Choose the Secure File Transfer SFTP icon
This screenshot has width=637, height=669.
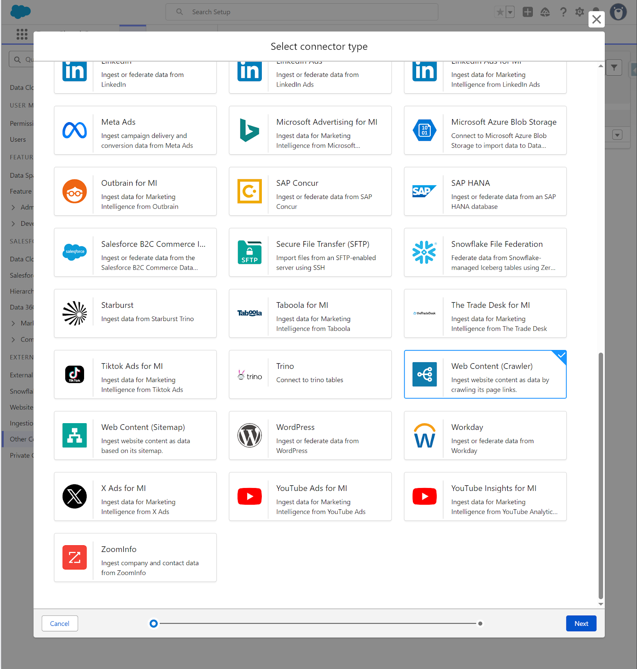[250, 253]
